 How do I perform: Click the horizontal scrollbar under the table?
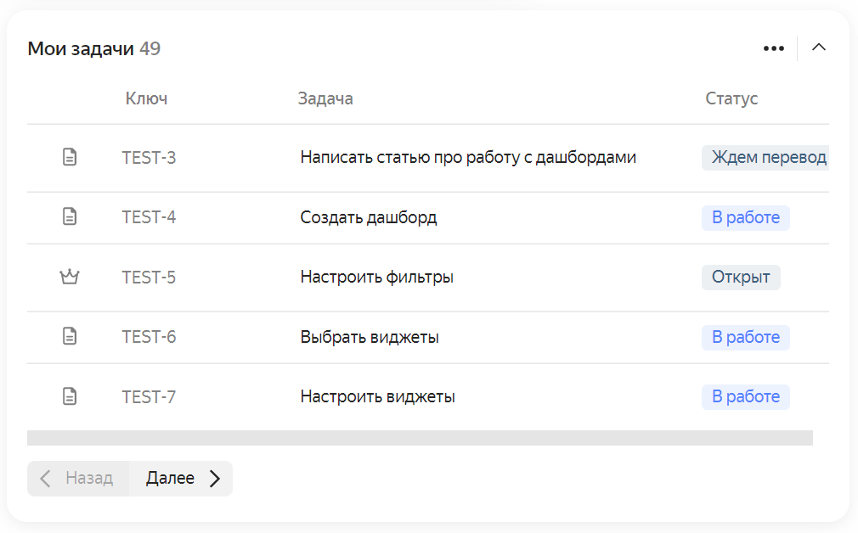click(420, 438)
